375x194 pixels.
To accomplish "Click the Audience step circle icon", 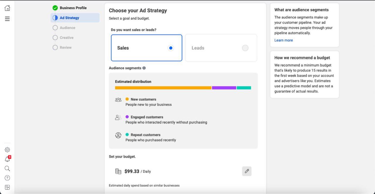I will [55, 28].
